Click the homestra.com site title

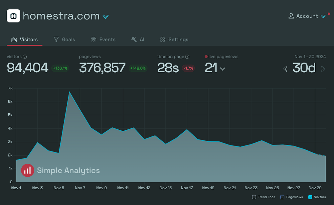click(61, 16)
